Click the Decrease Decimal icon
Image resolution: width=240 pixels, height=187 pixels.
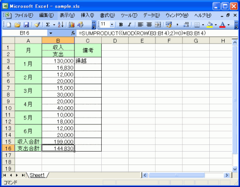186,25
